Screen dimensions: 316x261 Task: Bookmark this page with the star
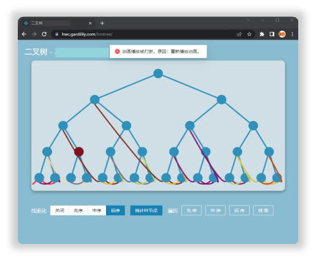click(x=249, y=34)
